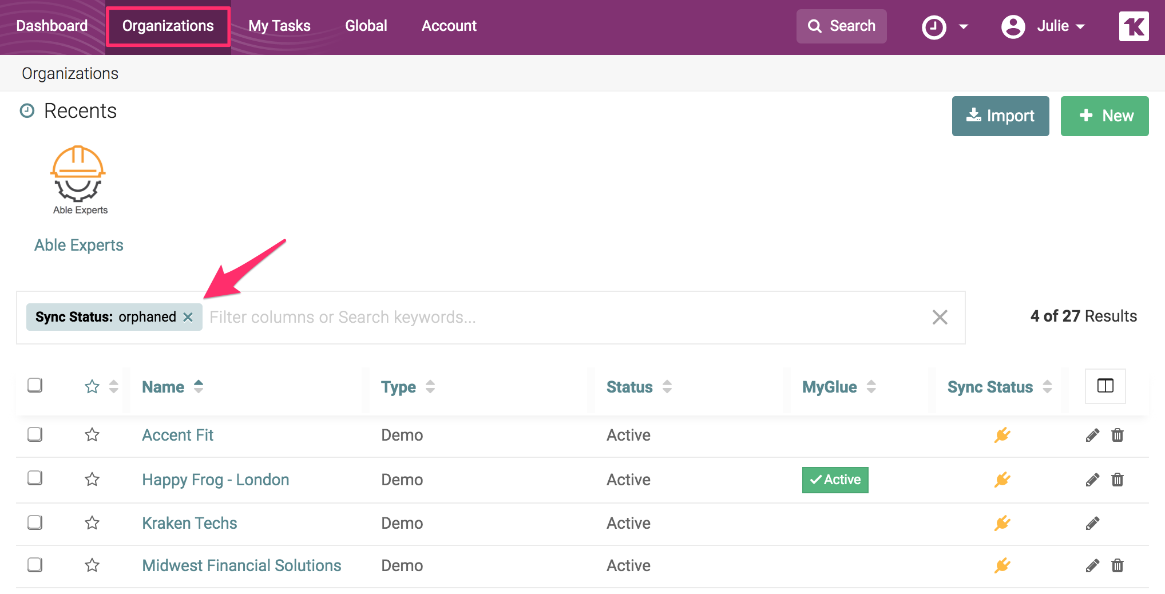This screenshot has width=1165, height=594.
Task: Click the orphaned sync plug icon for Kraken Techs
Action: (1002, 523)
